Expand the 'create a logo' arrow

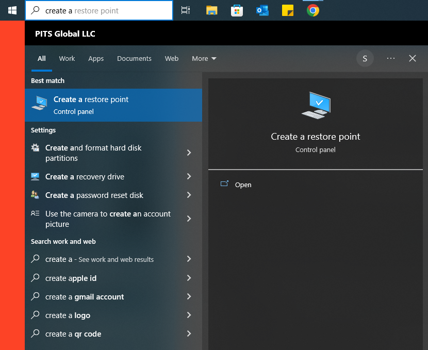[x=189, y=315]
